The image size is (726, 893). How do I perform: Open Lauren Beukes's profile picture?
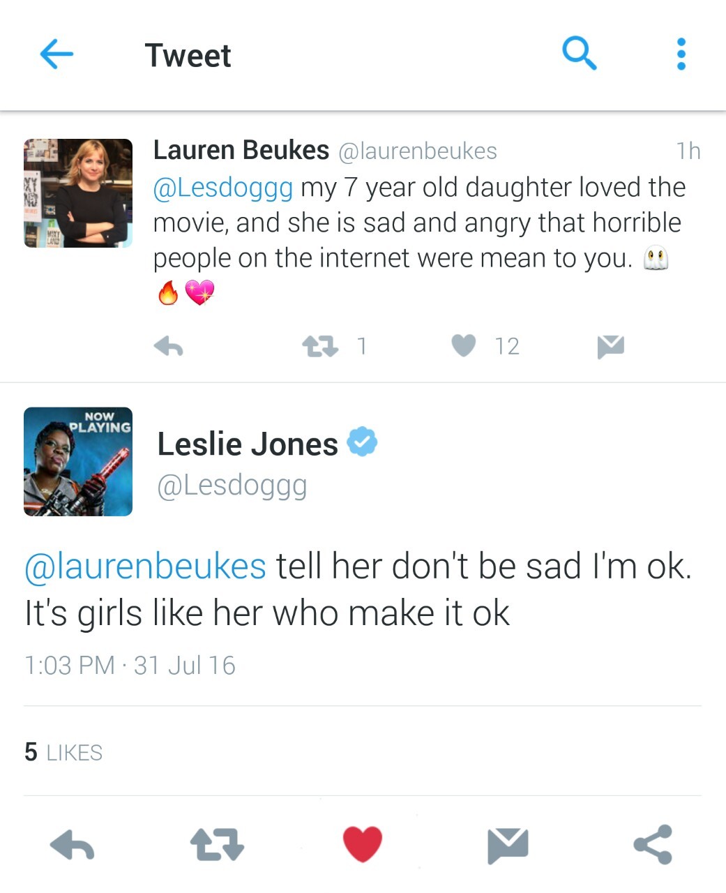pos(78,193)
